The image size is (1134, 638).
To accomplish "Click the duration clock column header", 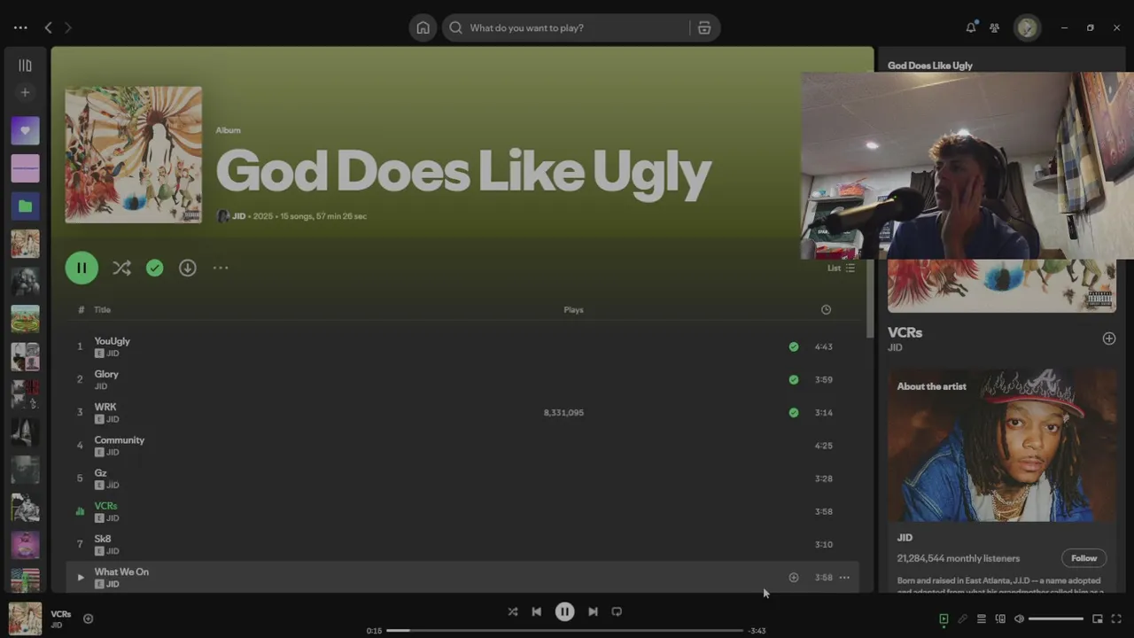I will [826, 310].
